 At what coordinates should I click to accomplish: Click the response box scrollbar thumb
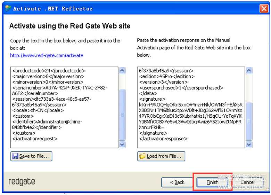(249, 121)
